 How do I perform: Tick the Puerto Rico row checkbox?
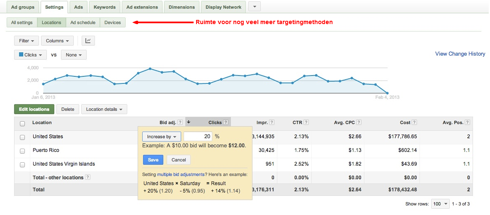[22, 151]
